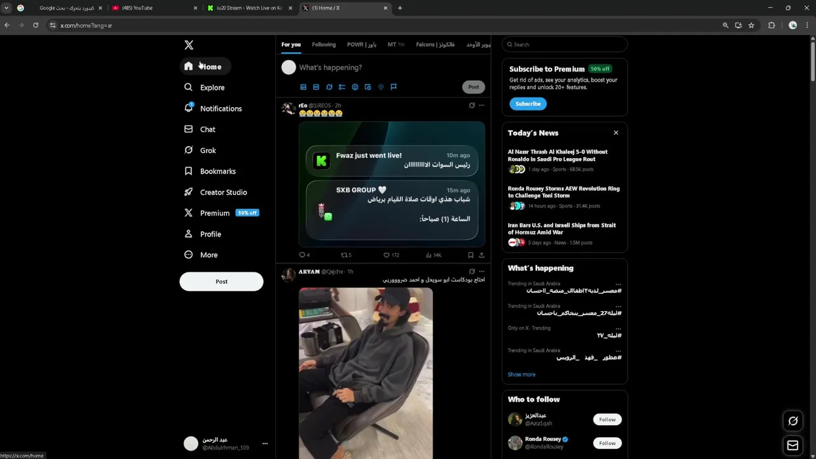Image resolution: width=816 pixels, height=459 pixels.
Task: Open the Falcons timeline tab
Action: (x=435, y=45)
